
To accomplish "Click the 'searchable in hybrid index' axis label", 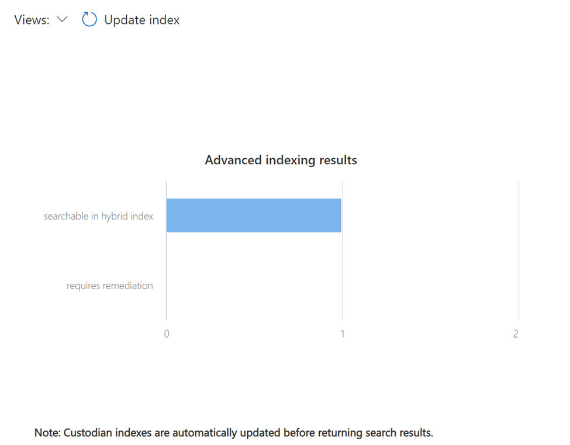I will [x=99, y=216].
